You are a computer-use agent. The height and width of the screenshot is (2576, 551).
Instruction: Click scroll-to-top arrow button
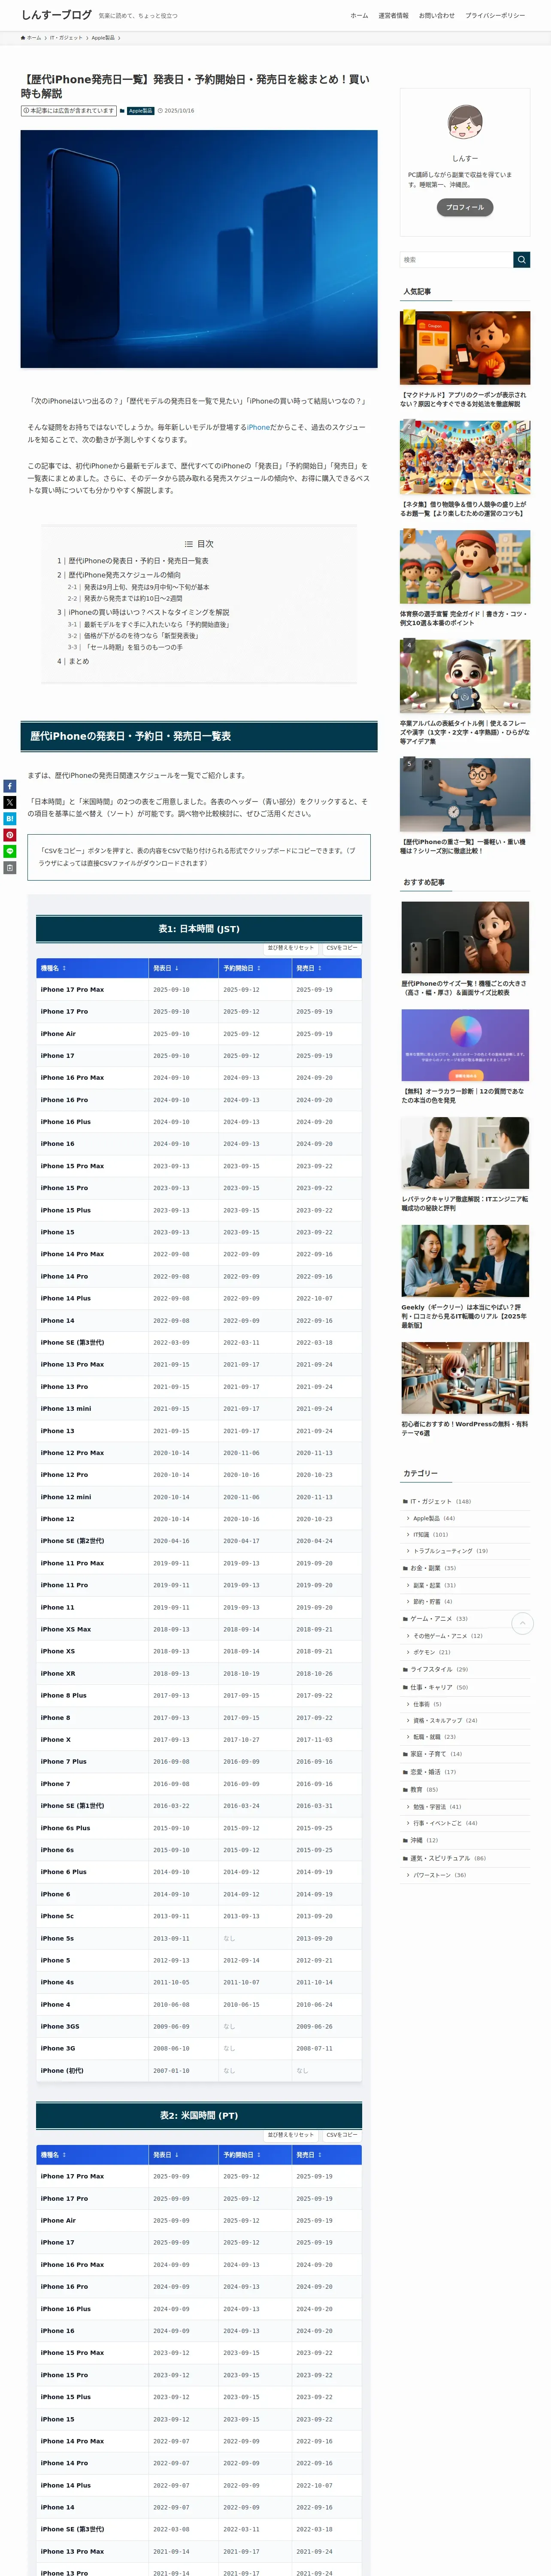(x=522, y=1623)
